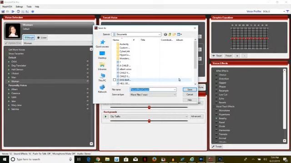Image resolution: width=291 pixels, height=163 pixels.
Task: Enable the Distortion after effect
Action: coord(216,79)
